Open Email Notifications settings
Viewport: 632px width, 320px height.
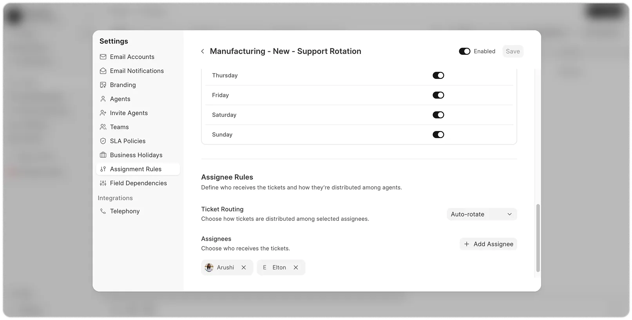(137, 71)
